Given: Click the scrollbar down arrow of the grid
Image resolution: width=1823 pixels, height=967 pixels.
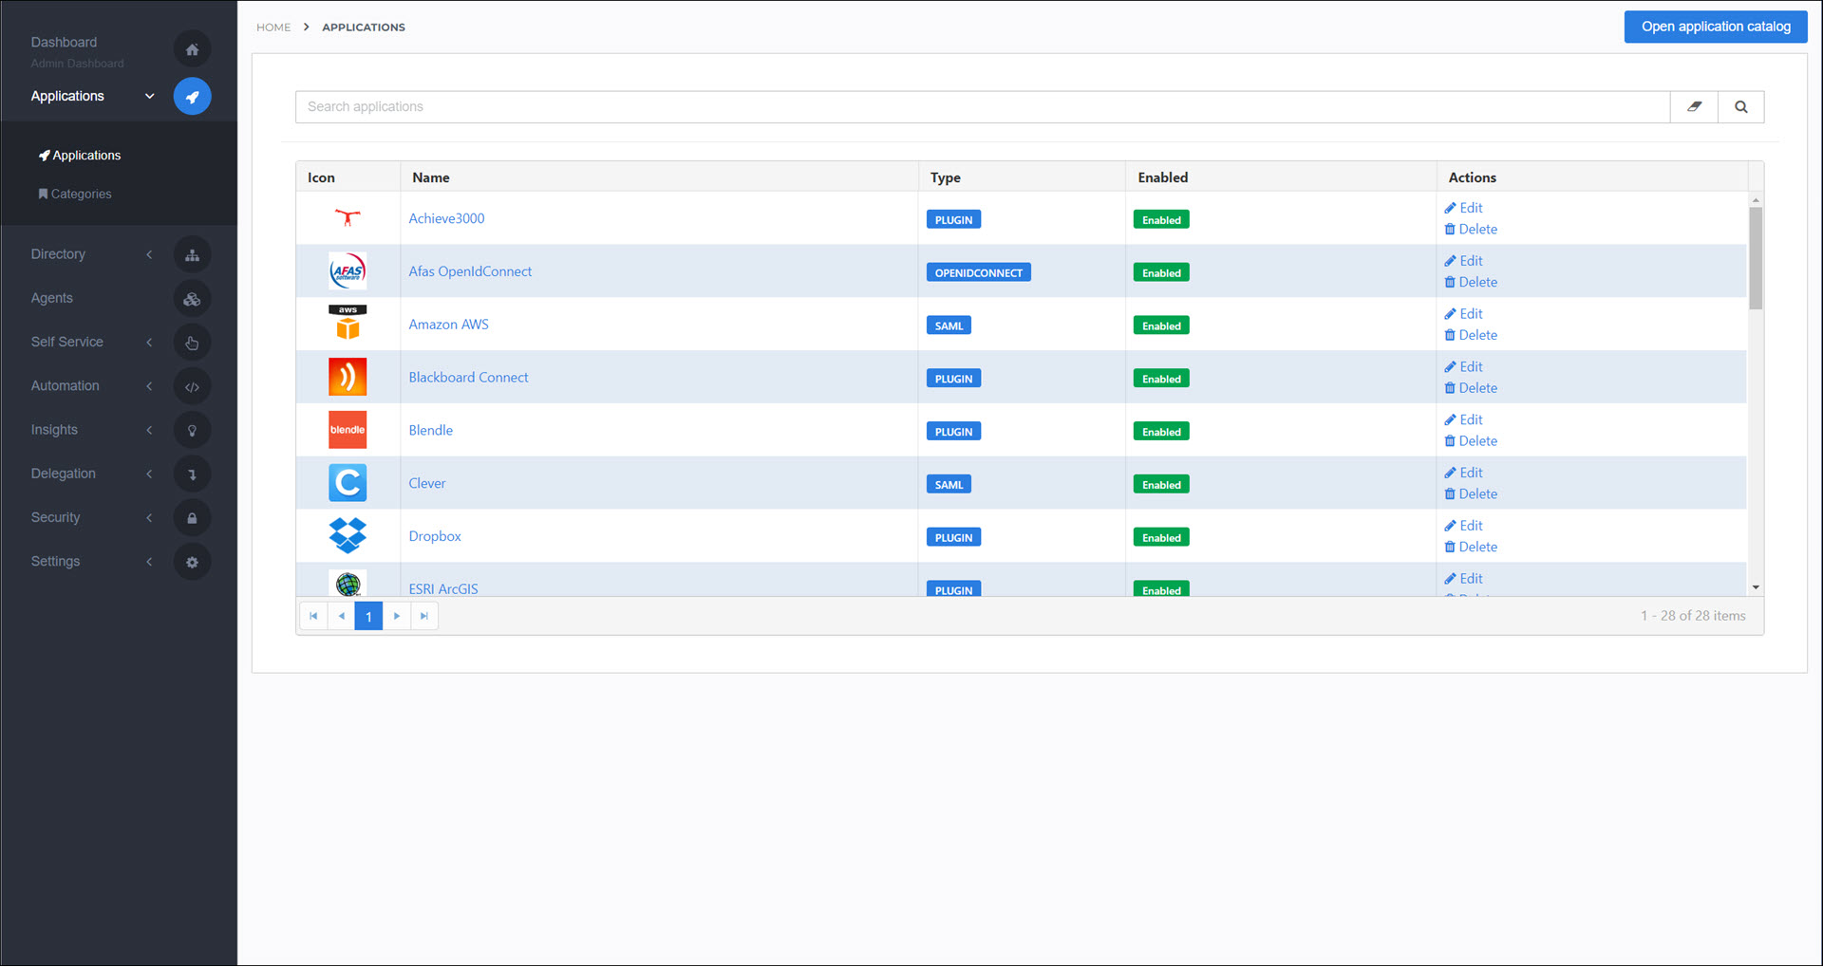Looking at the screenshot, I should click(x=1756, y=587).
